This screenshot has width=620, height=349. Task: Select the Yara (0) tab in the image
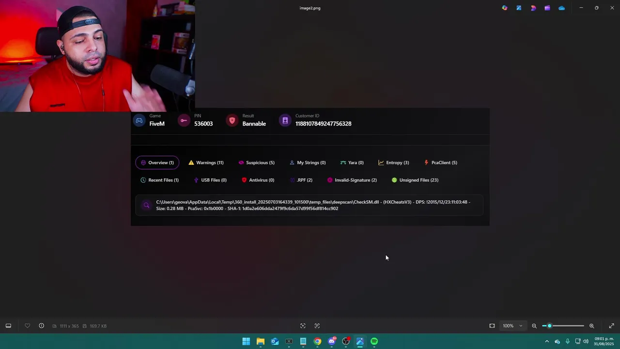click(352, 162)
